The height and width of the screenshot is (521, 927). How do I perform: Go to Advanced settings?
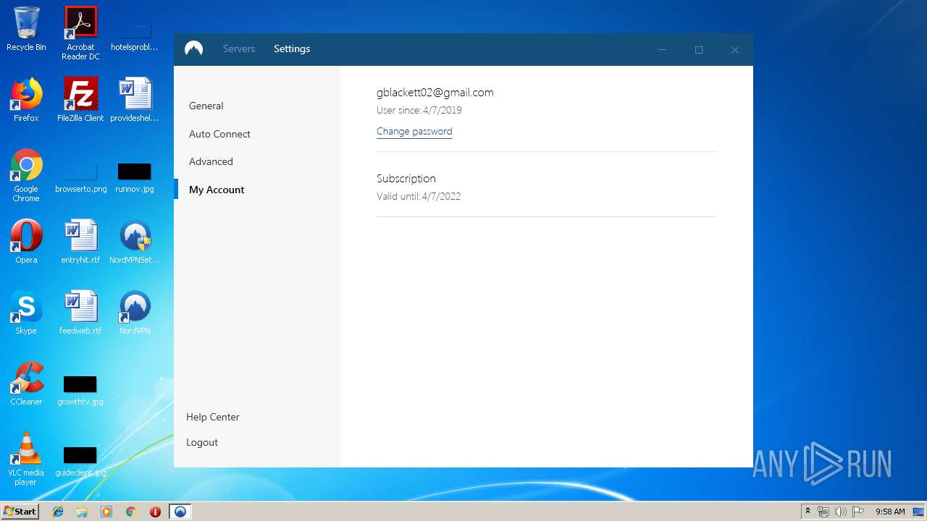(211, 161)
